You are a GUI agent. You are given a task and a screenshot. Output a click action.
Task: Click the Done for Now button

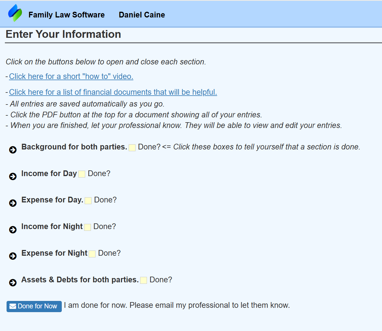(34, 306)
